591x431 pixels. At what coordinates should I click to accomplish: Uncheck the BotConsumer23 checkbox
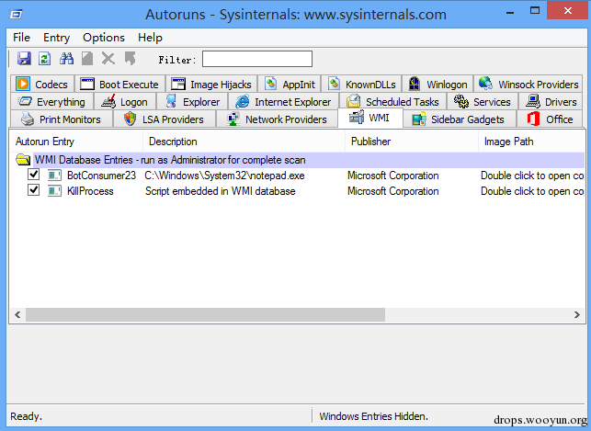(33, 175)
